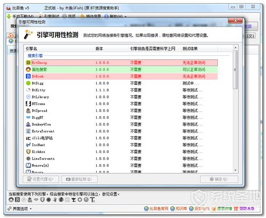Select the KickAss row name
Viewport: 266px width, 218px height.
coord(38,152)
